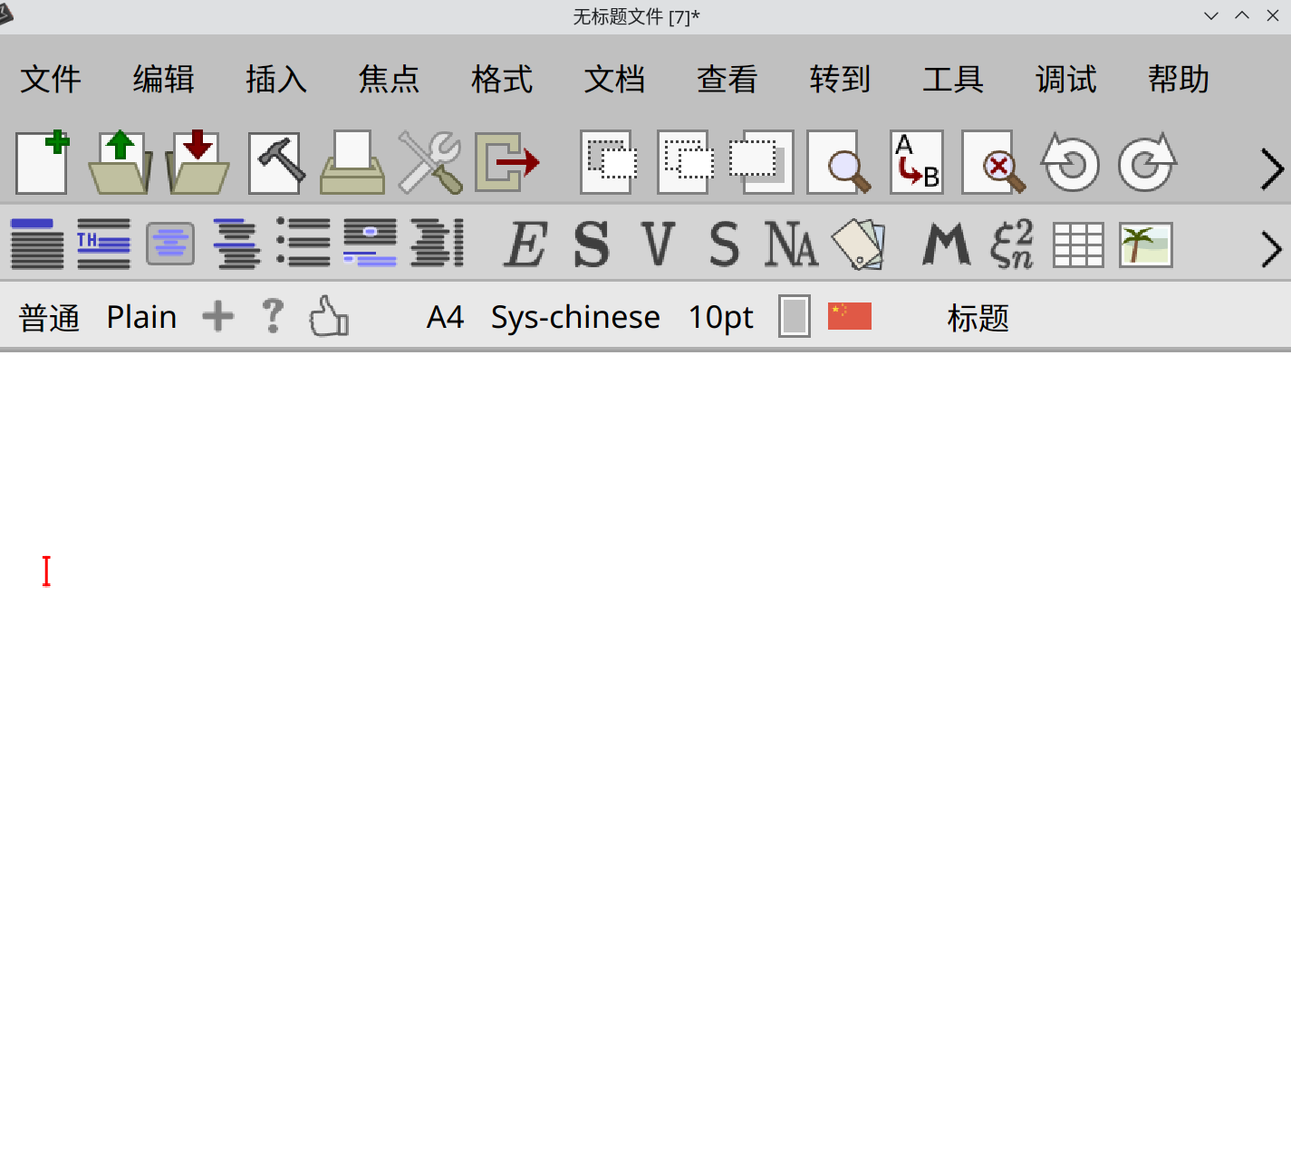1291x1152 pixels.
Task: Click the hammer compile icon
Action: [275, 163]
